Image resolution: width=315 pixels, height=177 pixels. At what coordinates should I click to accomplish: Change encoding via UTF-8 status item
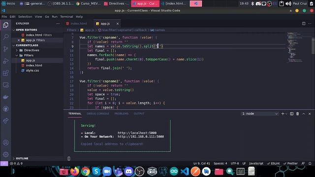(x=235, y=164)
